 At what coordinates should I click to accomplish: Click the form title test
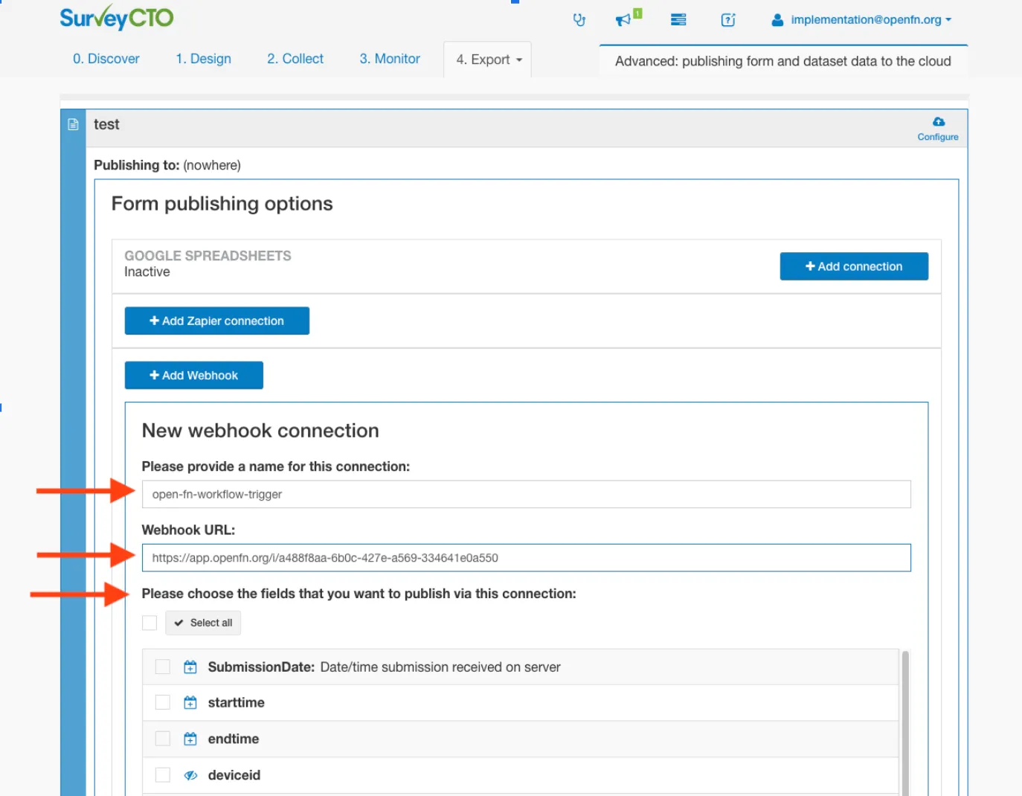[x=106, y=124]
